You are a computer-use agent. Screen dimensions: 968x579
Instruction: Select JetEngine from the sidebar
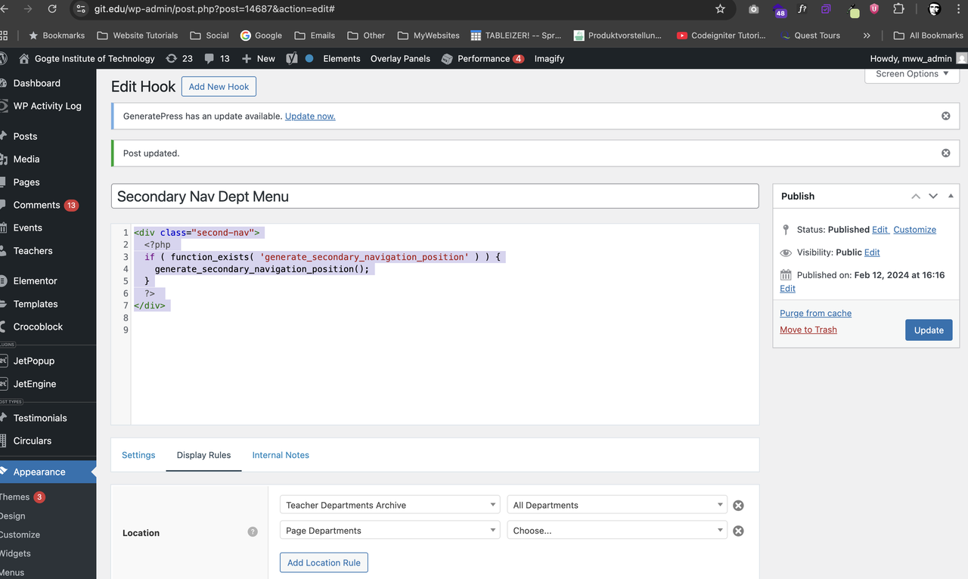click(36, 384)
